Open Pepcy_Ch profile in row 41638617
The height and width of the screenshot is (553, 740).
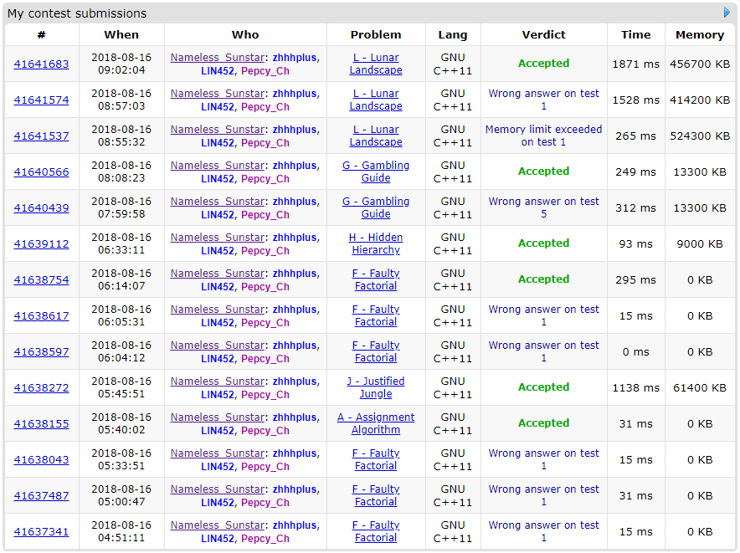tap(265, 323)
